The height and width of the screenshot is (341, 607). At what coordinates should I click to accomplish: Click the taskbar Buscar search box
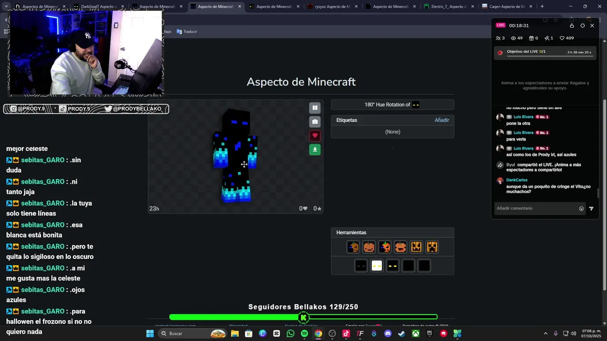coord(192,333)
